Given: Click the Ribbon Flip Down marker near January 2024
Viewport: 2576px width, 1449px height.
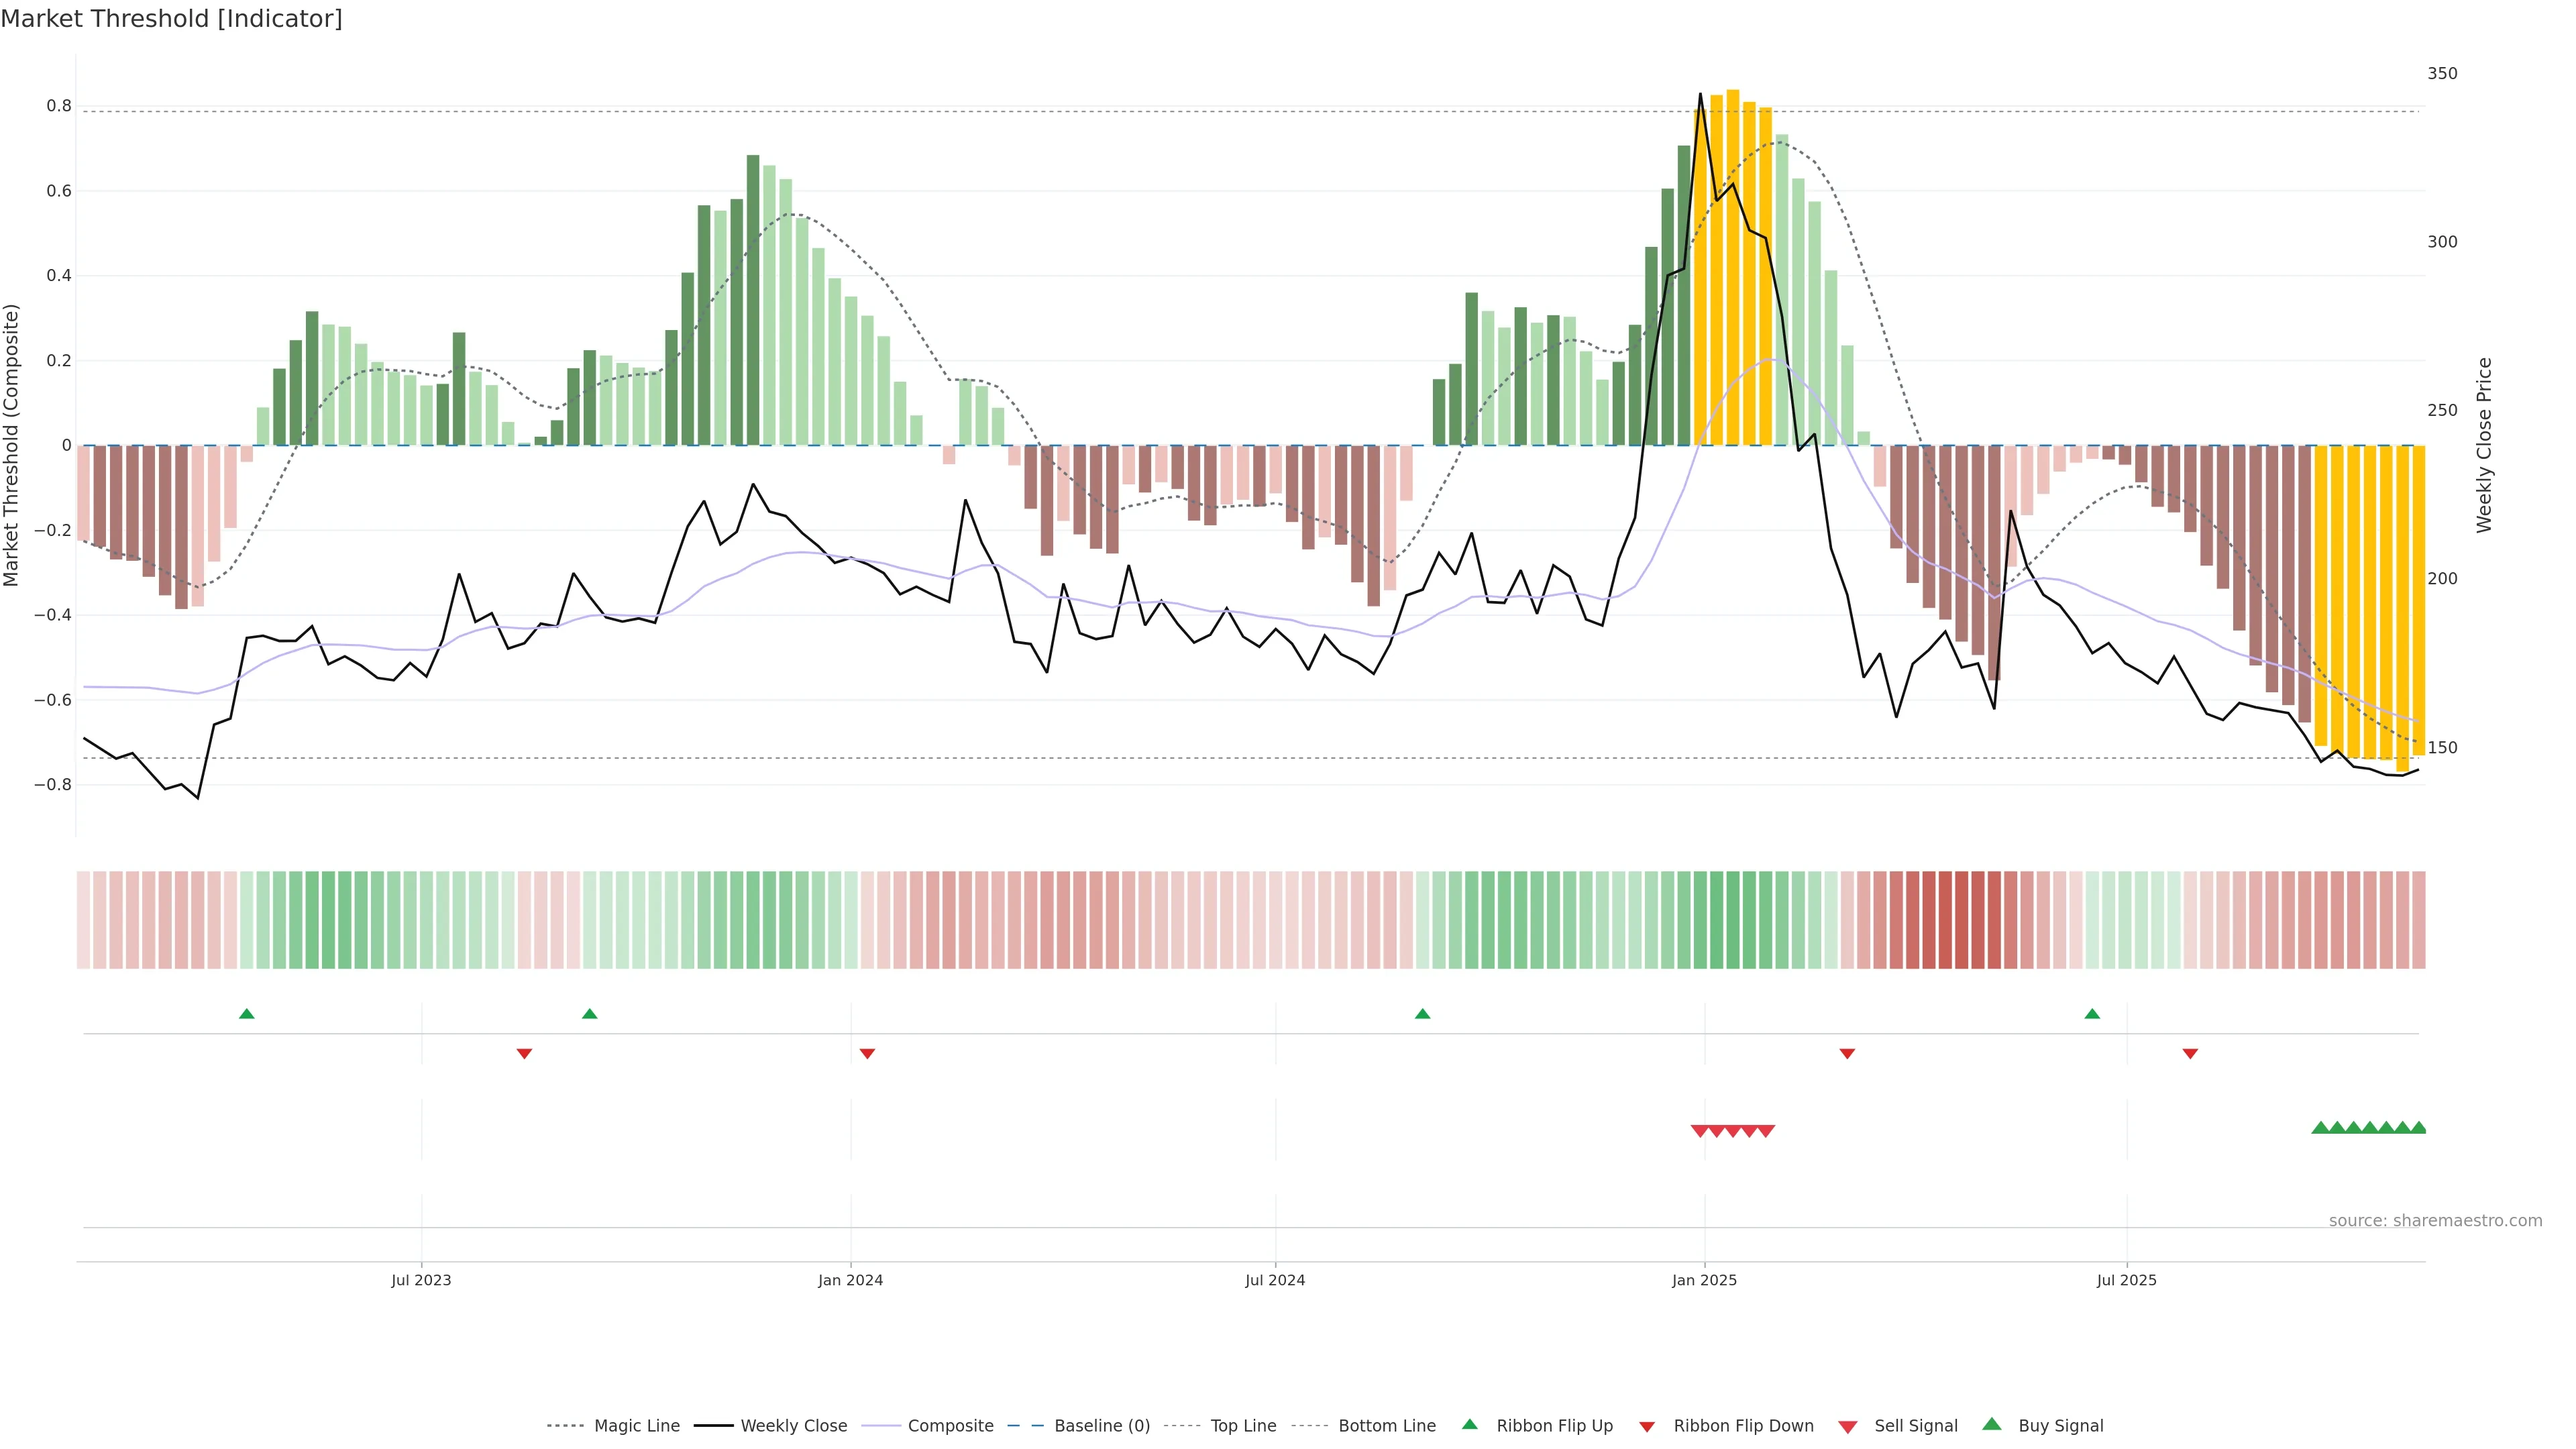Looking at the screenshot, I should [867, 1054].
